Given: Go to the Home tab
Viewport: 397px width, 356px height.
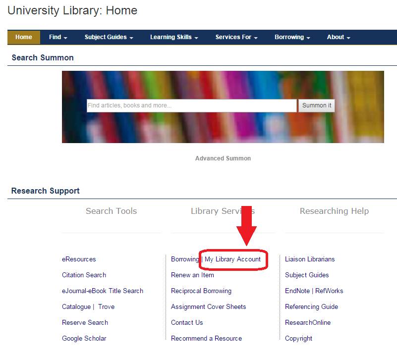Looking at the screenshot, I should 24,37.
